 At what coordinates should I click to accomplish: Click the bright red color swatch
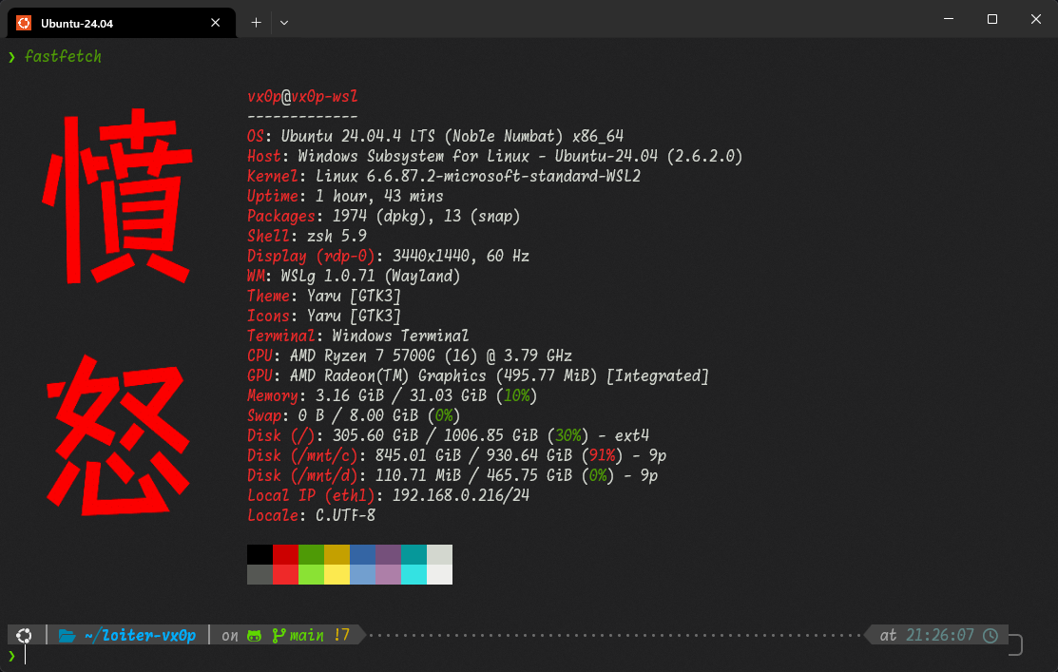pyautogui.click(x=285, y=574)
